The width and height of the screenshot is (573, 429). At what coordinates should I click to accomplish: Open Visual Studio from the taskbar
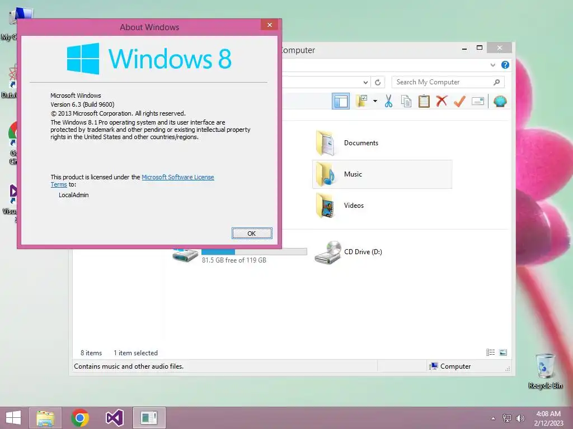pyautogui.click(x=114, y=418)
